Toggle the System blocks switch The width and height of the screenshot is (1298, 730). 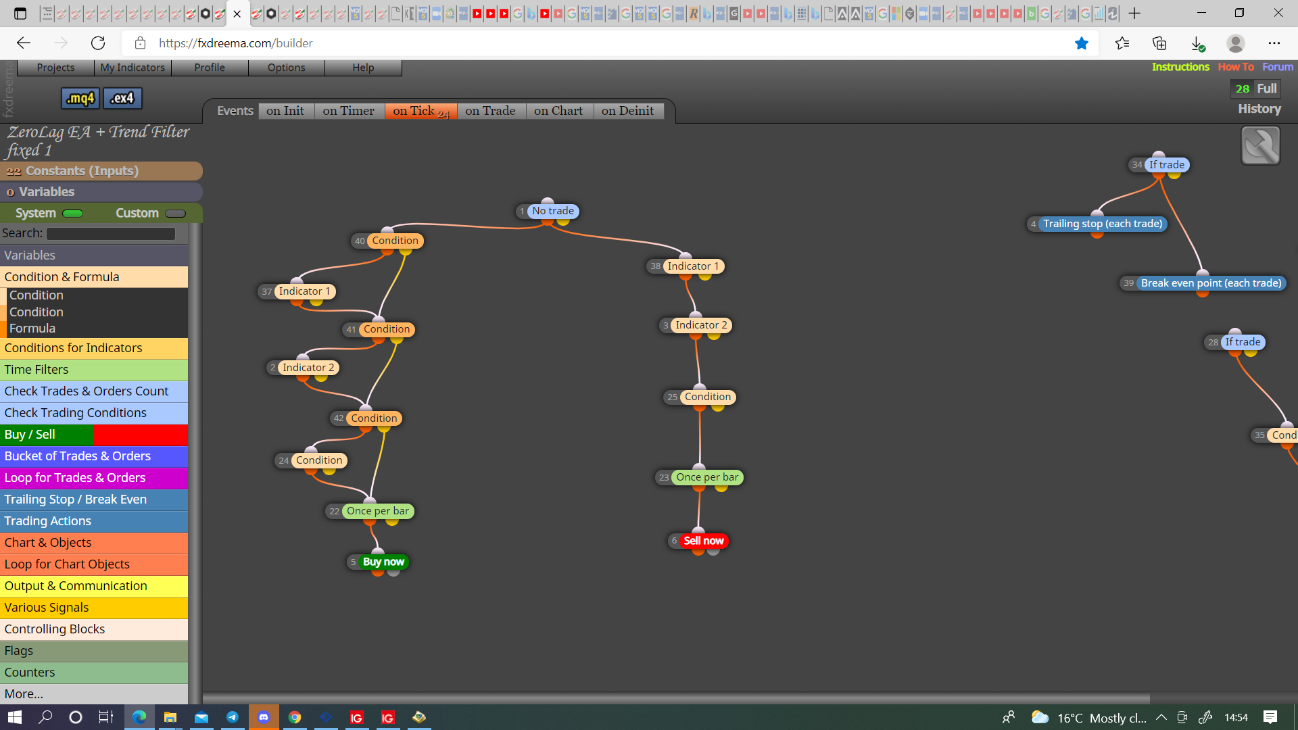tap(72, 214)
